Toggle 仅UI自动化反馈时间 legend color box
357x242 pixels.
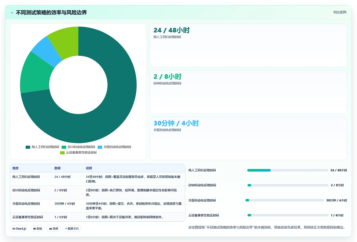coord(64,147)
